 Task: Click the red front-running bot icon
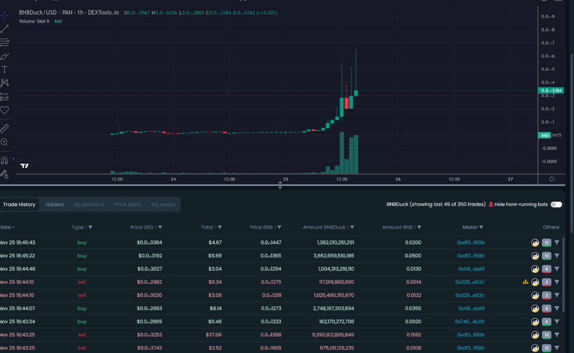tap(491, 204)
